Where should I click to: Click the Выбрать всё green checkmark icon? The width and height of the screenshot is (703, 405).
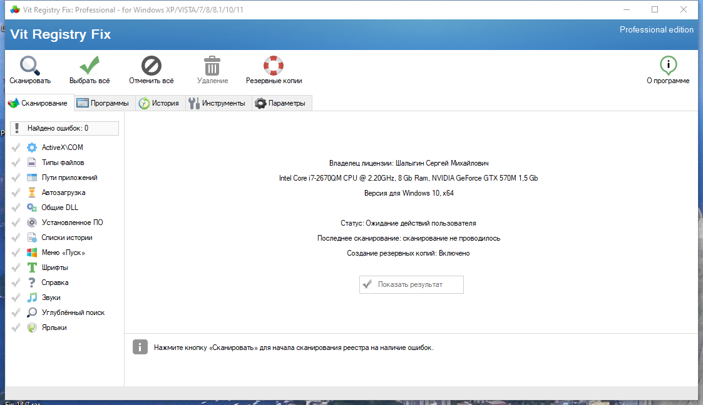pyautogui.click(x=90, y=65)
